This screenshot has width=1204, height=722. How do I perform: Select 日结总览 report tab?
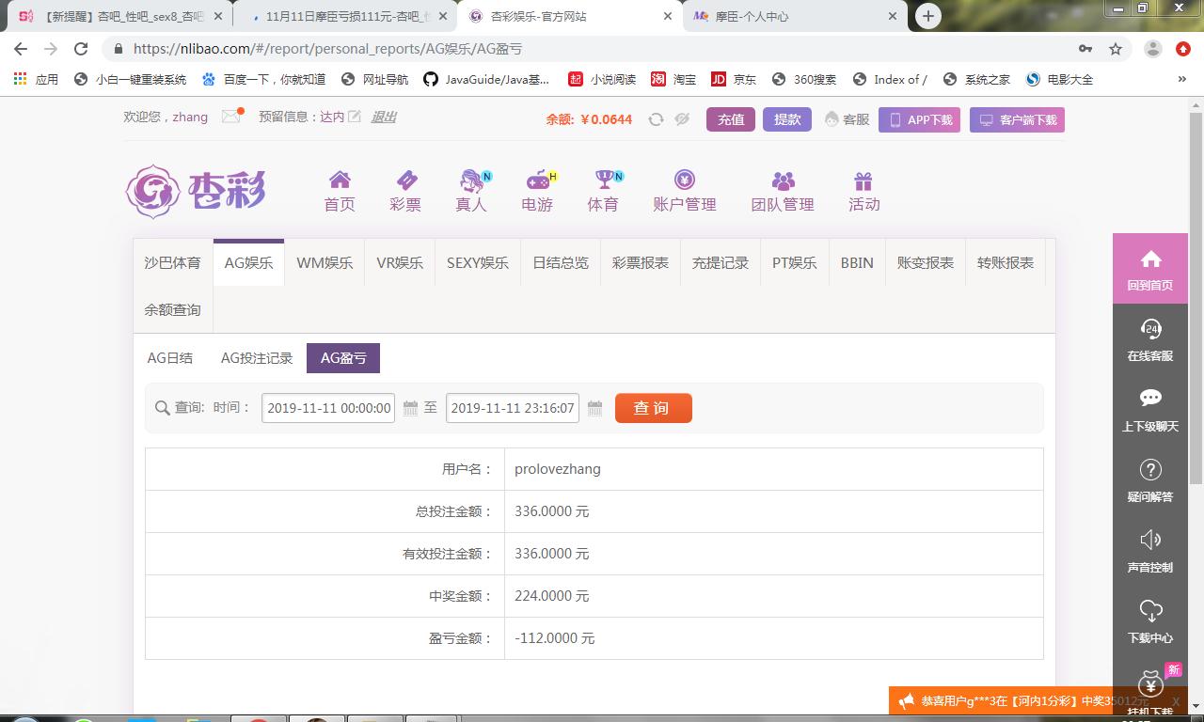tap(561, 263)
